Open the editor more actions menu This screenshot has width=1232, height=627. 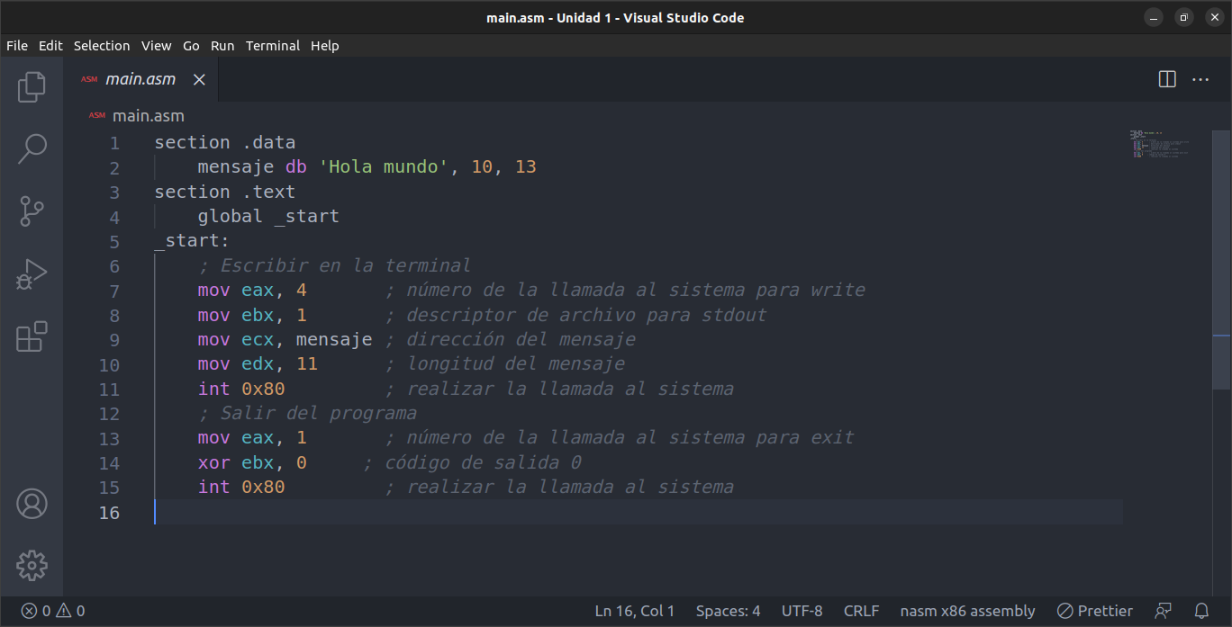pos(1200,79)
